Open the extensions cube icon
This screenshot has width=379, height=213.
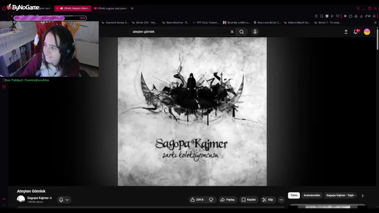click(351, 16)
